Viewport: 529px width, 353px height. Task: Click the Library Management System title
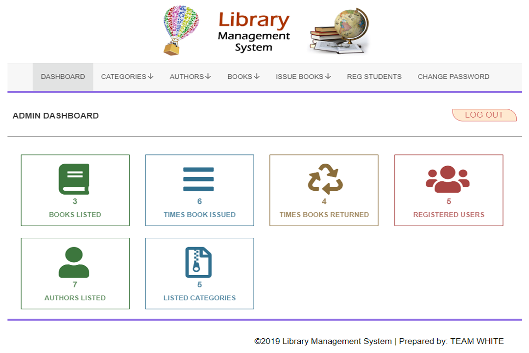254,32
